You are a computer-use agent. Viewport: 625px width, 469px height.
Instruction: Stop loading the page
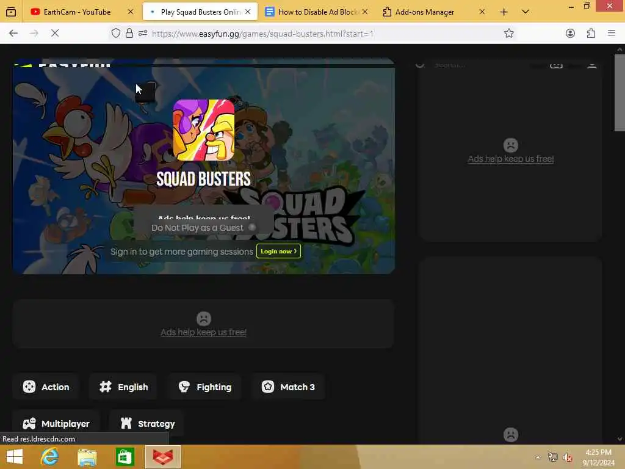click(55, 34)
